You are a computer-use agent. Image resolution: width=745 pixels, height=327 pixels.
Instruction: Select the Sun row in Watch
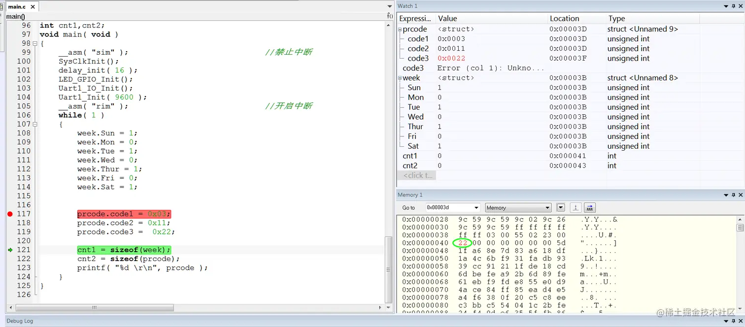click(x=570, y=88)
